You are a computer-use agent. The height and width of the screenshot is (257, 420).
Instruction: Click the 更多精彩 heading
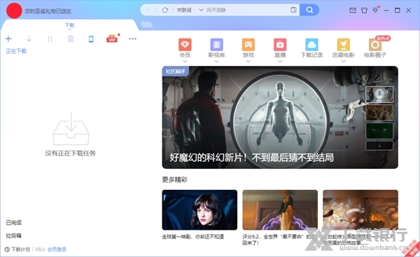tap(174, 179)
